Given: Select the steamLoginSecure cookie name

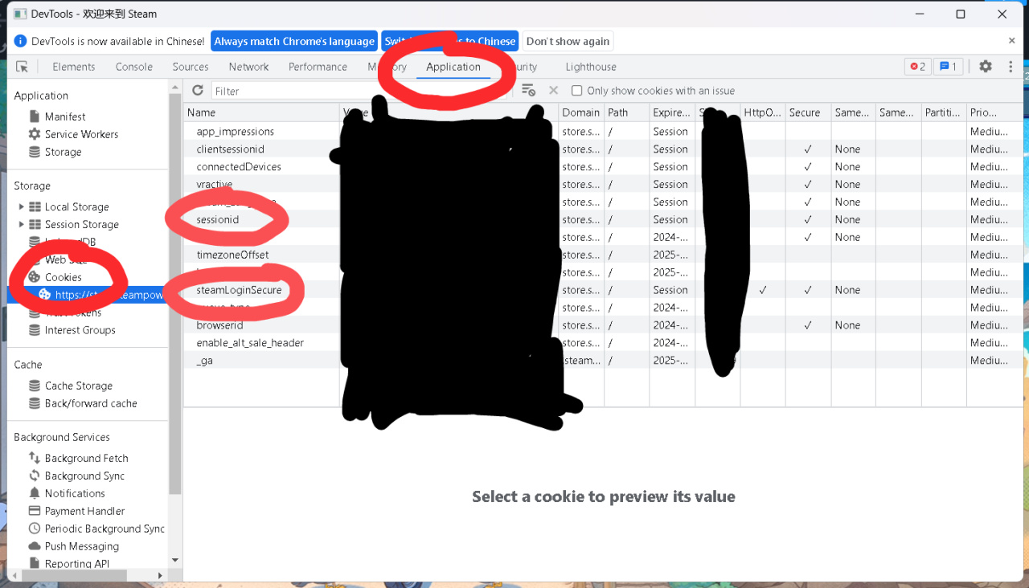Looking at the screenshot, I should [x=239, y=290].
